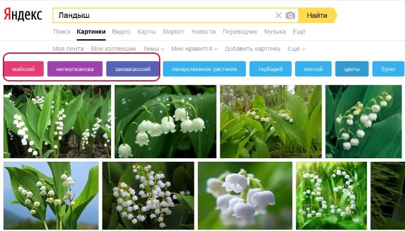Screen dimensions: 405x231
Task: Open lily thumbnail with blue sky background
Action: point(51,196)
